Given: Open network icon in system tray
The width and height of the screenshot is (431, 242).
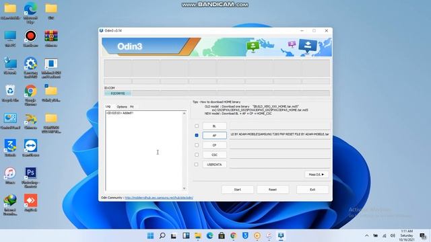Looking at the screenshot, I should [385, 236].
